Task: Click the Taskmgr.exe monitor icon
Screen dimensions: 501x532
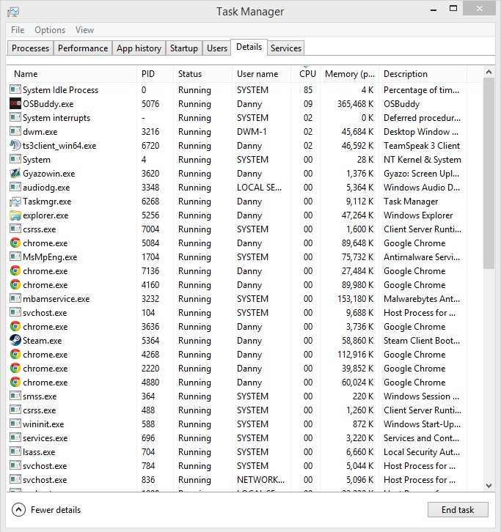Action: (x=15, y=202)
